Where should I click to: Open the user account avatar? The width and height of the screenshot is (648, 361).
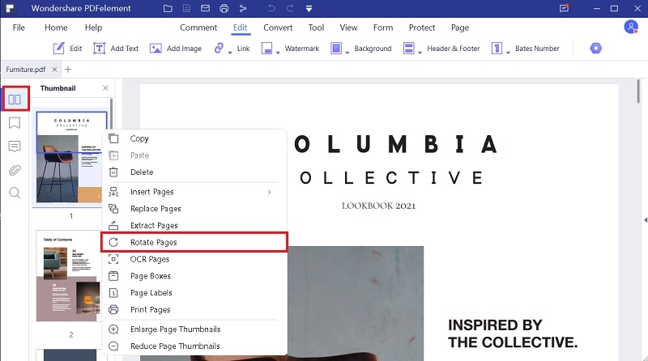tap(631, 28)
